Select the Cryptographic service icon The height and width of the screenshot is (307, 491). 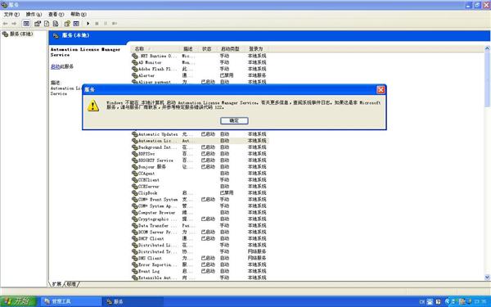(x=135, y=219)
